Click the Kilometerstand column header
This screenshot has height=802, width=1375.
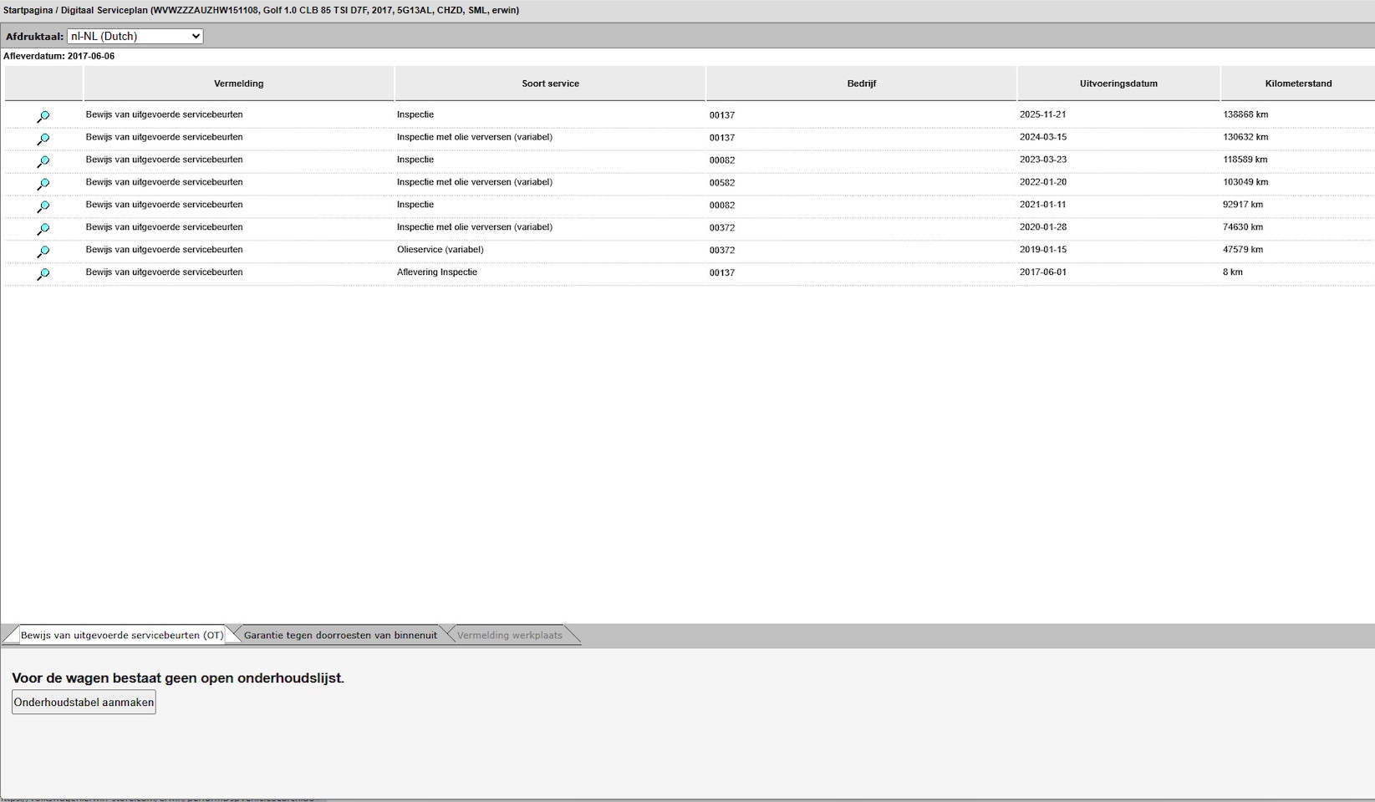tap(1297, 84)
